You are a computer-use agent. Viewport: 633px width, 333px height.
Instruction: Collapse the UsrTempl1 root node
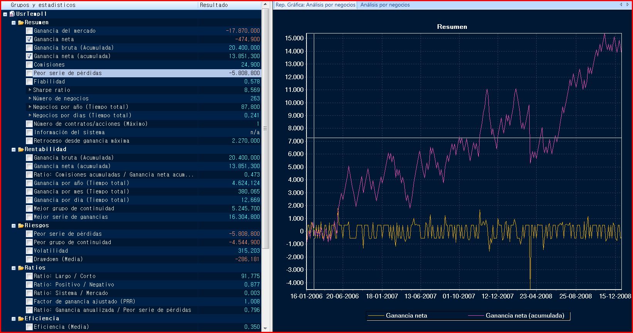(x=5, y=14)
